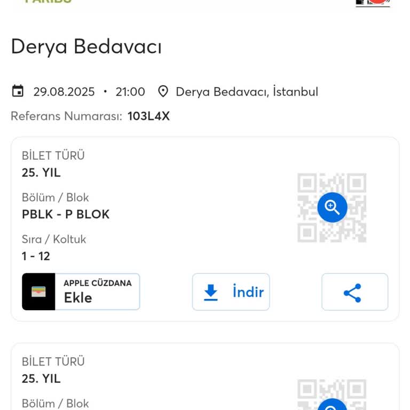The width and height of the screenshot is (410, 410).
Task: Click the download arrow icon beside İndir
Action: click(211, 292)
